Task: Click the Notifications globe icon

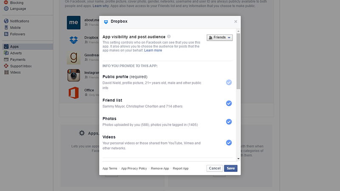Action: coord(6,21)
